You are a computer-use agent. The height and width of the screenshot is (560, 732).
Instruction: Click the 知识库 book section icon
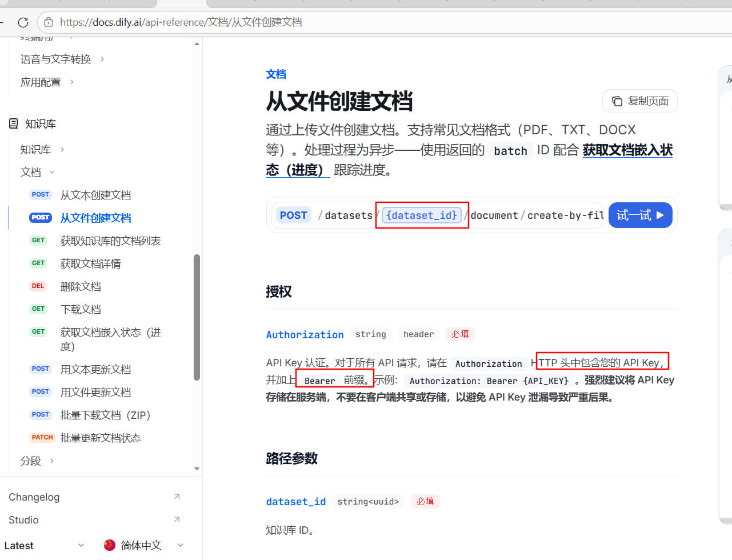tap(14, 123)
